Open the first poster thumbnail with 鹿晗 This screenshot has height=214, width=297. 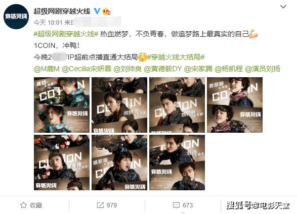(x=62, y=105)
